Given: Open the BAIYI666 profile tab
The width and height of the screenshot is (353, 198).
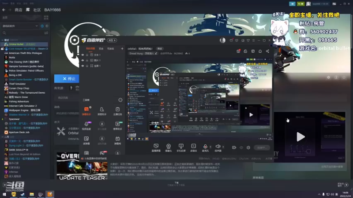Looking at the screenshot, I should [53, 10].
